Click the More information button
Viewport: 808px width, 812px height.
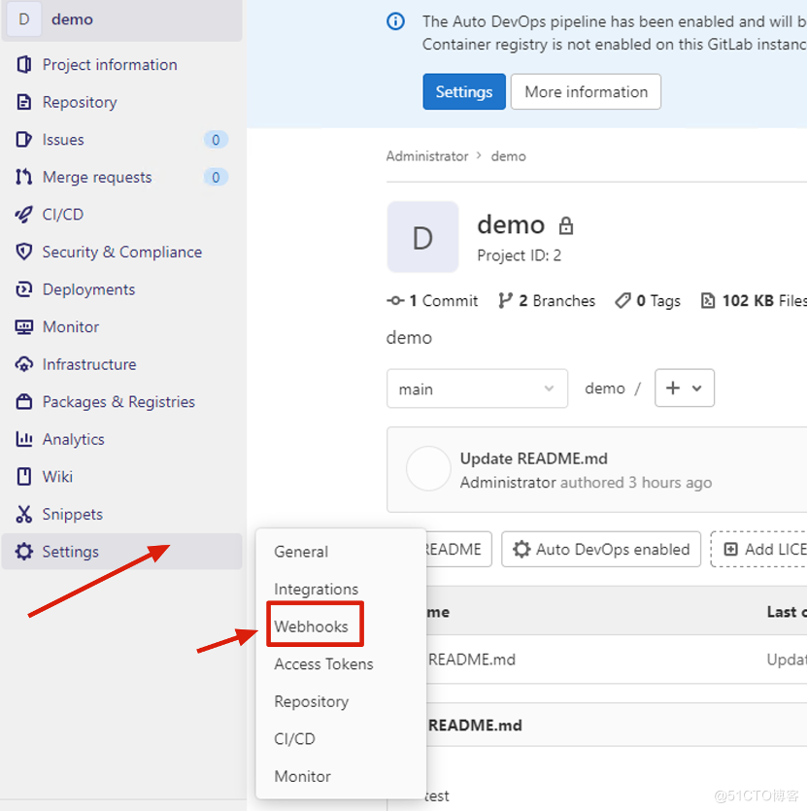click(586, 91)
